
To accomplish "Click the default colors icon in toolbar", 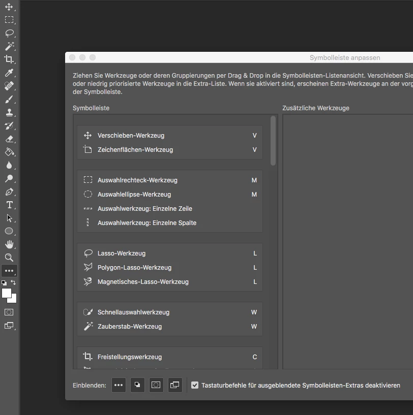I will tap(4, 282).
